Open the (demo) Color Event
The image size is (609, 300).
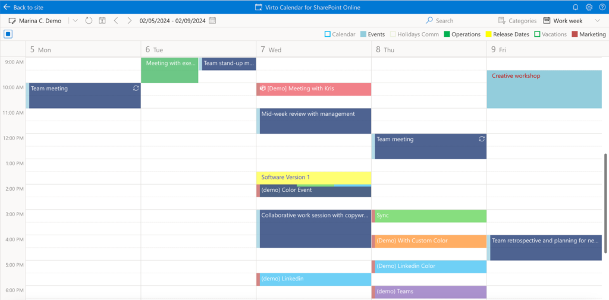[314, 191]
